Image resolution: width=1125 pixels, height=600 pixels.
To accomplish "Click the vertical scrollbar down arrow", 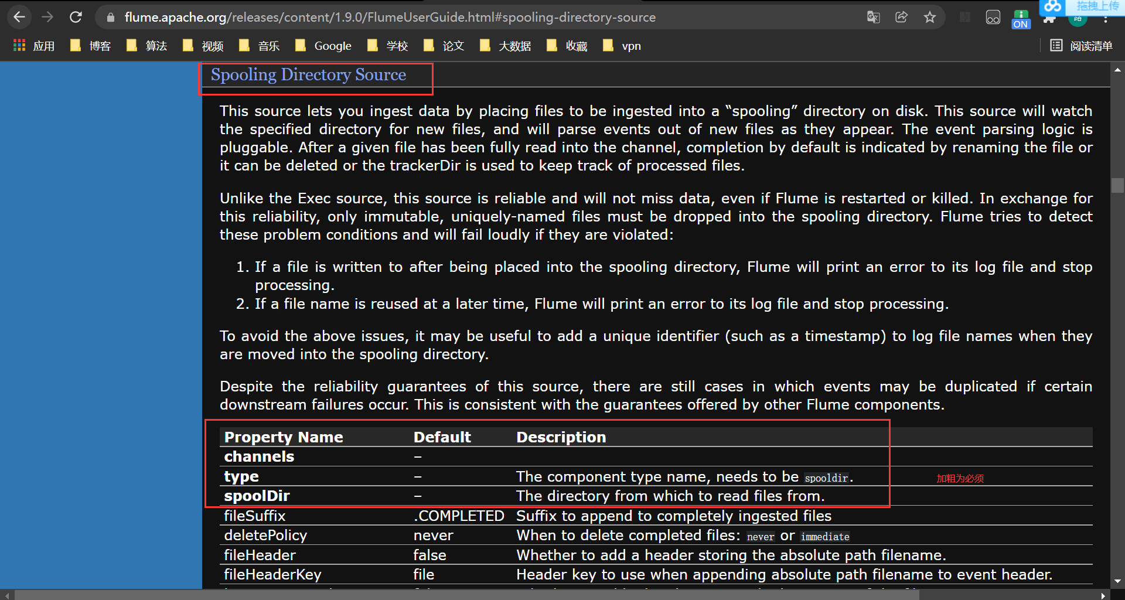I will (x=1117, y=582).
